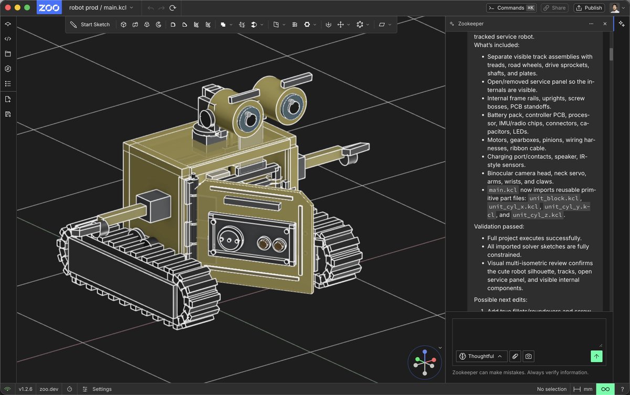The height and width of the screenshot is (395, 630).
Task: Click the blue Z axis gizmo dot
Action: point(425,351)
